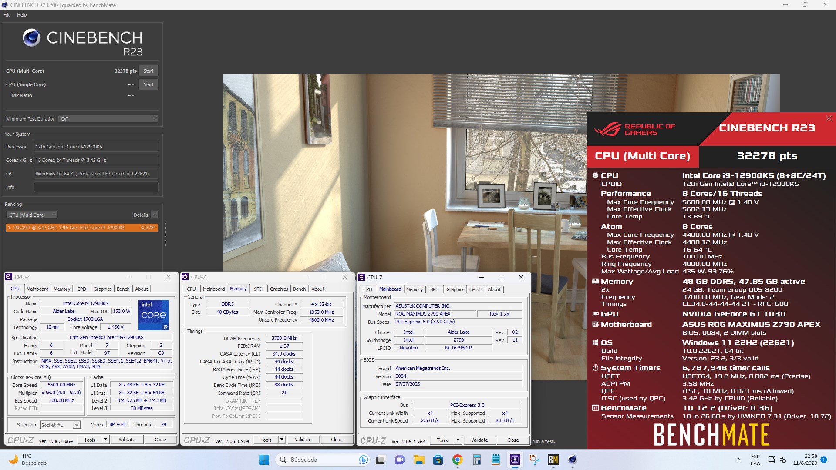Open File Explorer from taskbar
Viewport: 836px width, 470px height.
419,460
